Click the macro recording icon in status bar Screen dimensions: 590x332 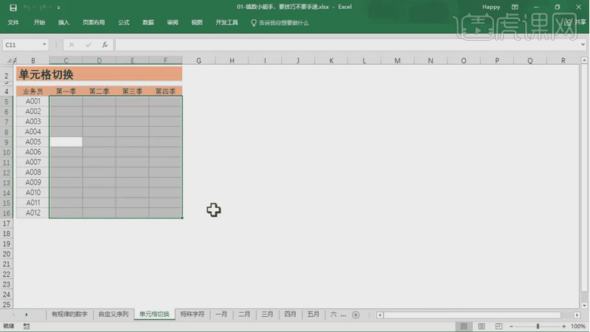click(x=27, y=326)
